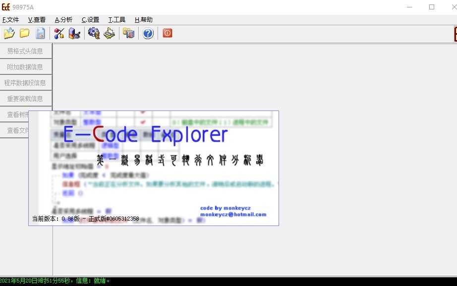Click the 易格式头信息 sidebar button
Viewport: 457px width, 286px height.
(26, 51)
